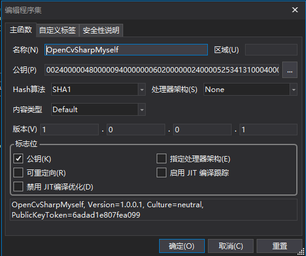
Task: Close the 编辑程序集 dialog window
Action: (295, 10)
